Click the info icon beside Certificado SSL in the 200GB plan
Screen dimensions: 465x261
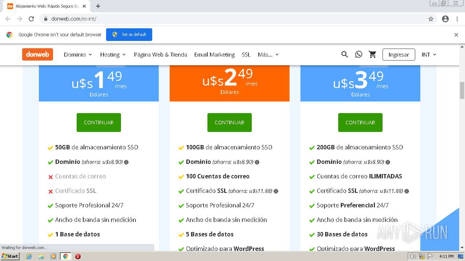(x=407, y=191)
